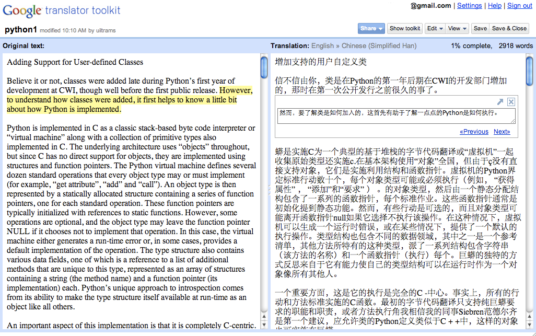Click the Google logo

pos(22,10)
